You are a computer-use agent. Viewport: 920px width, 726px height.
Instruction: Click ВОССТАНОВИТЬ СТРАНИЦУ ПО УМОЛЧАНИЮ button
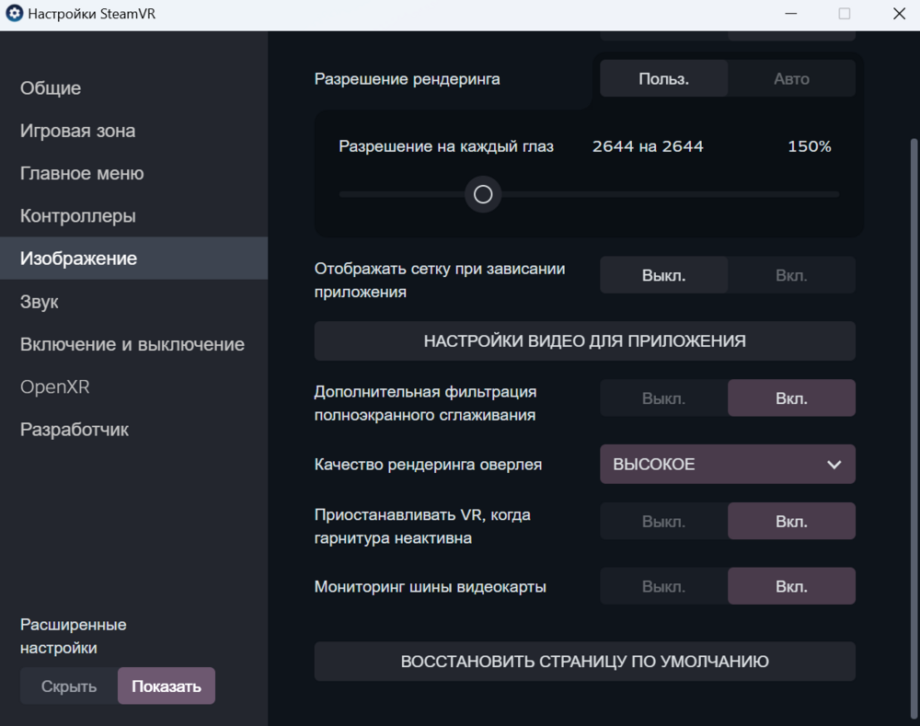[584, 662]
